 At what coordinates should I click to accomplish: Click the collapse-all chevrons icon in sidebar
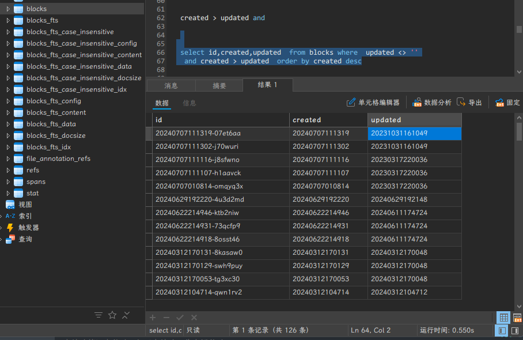click(x=126, y=315)
